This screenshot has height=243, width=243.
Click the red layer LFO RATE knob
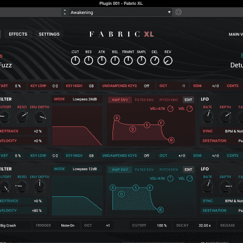(x=208, y=116)
